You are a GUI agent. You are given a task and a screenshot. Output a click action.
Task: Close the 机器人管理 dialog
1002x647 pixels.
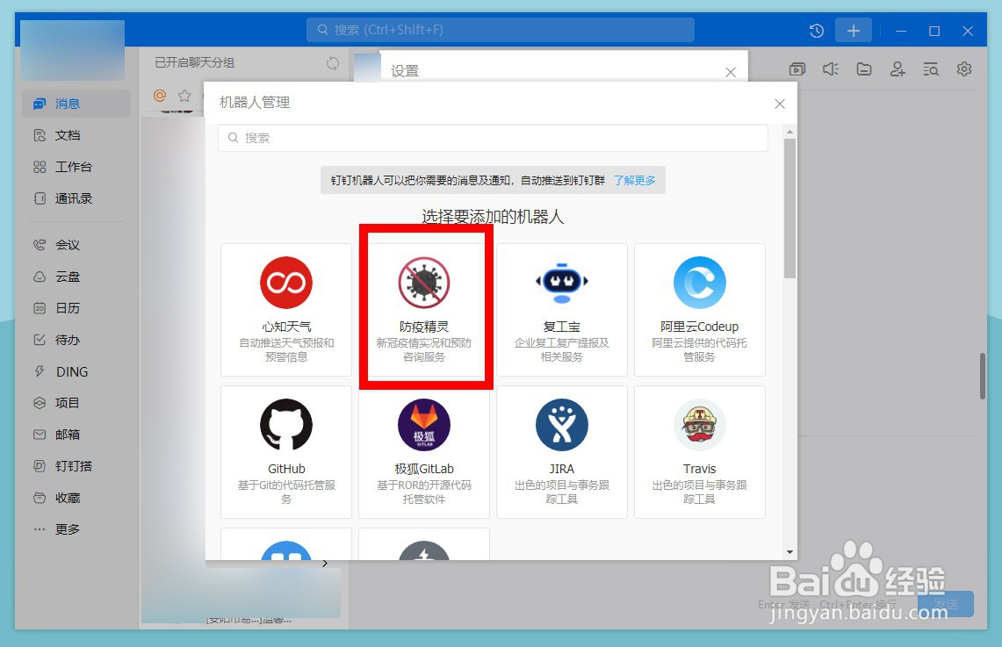(780, 104)
